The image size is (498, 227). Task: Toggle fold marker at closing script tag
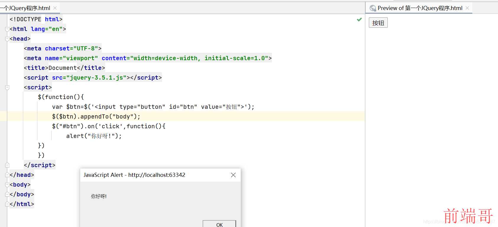coord(7,165)
